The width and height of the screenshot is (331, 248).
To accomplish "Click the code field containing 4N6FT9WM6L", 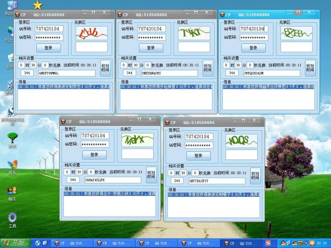I will [67, 73].
